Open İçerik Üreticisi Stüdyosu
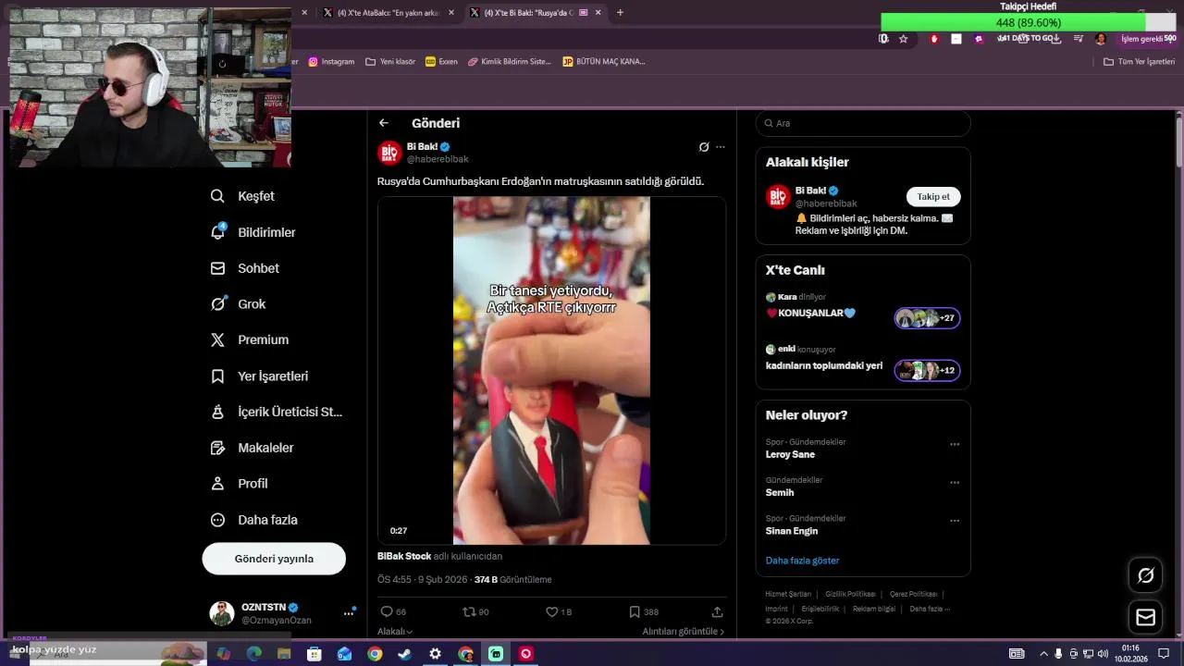The height and width of the screenshot is (666, 1184). [x=277, y=412]
